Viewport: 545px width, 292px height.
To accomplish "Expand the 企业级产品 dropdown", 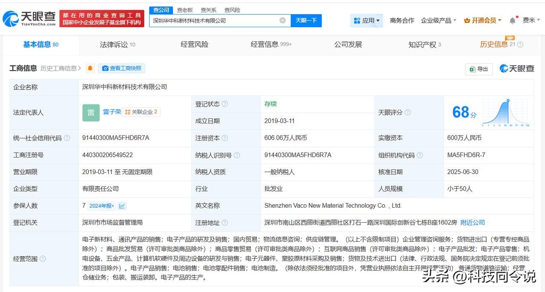I will (x=439, y=20).
